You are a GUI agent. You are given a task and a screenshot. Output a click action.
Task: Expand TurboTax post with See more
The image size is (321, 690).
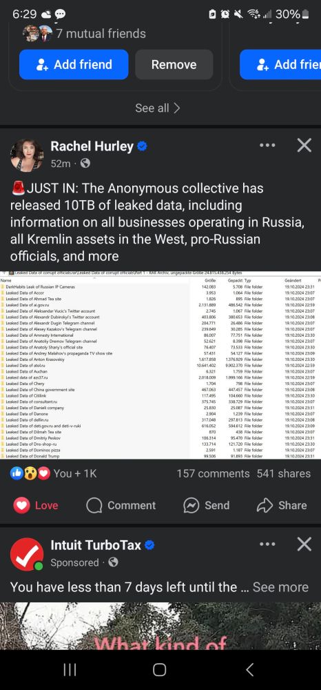pos(280,587)
